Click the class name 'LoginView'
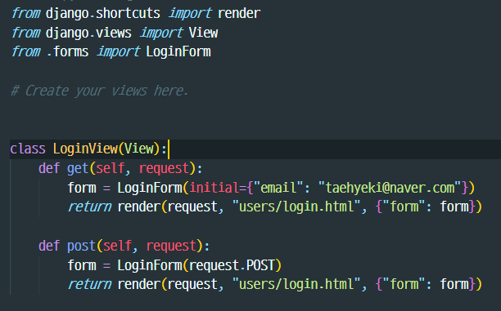501x311 pixels. tap(85, 149)
